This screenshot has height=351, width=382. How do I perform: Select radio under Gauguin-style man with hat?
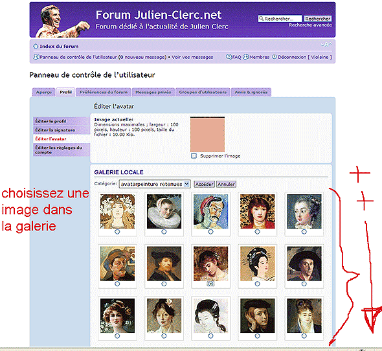pyautogui.click(x=117, y=284)
